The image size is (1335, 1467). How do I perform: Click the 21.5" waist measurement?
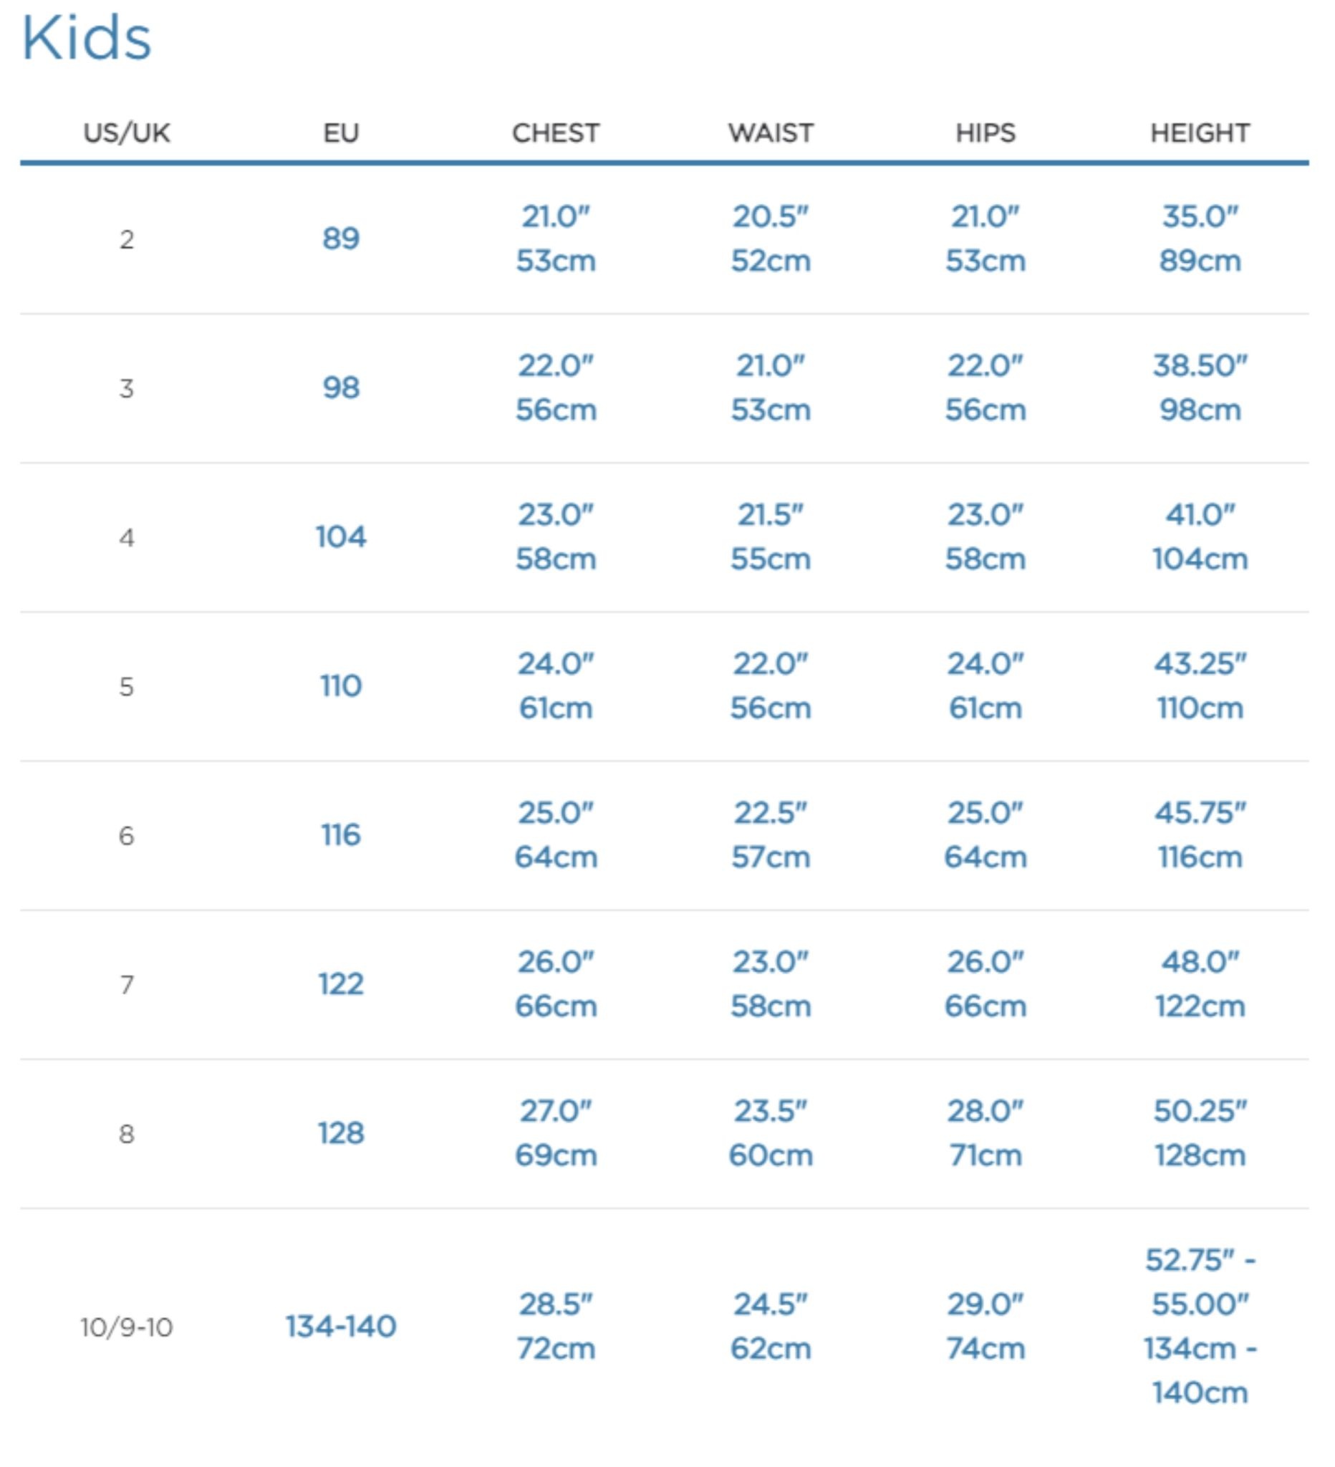pos(771,515)
